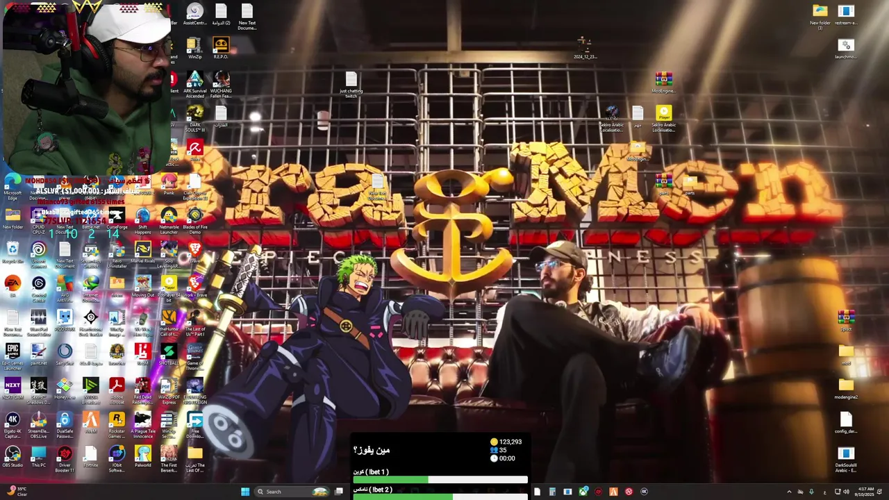Open the Xbox app in the taskbar
The image size is (889, 500).
click(x=583, y=492)
